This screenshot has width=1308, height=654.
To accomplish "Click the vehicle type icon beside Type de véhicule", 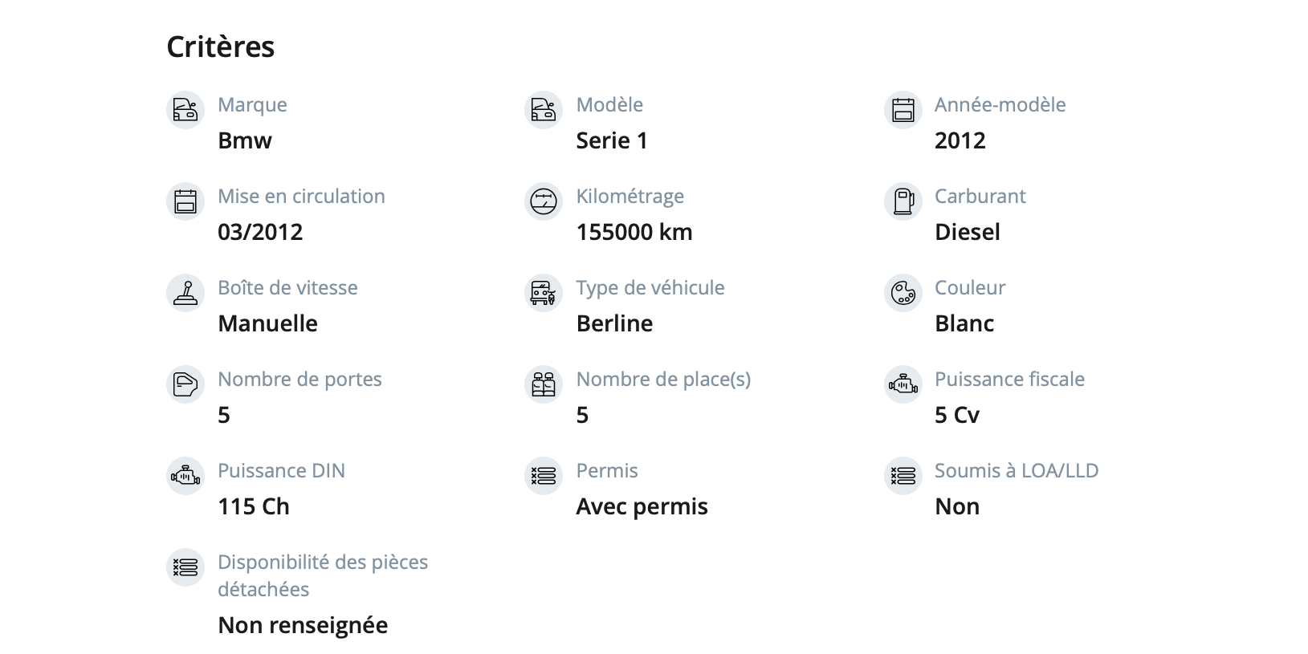I will pos(544,292).
